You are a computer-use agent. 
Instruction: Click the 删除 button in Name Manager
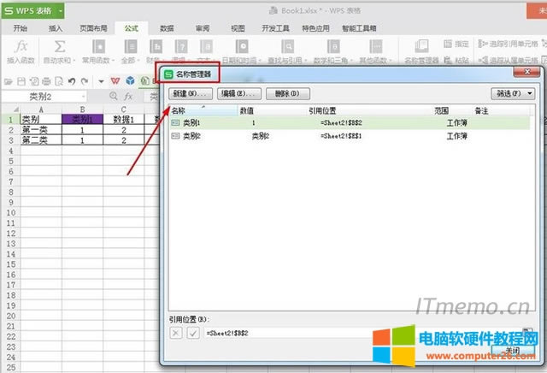[x=286, y=93]
